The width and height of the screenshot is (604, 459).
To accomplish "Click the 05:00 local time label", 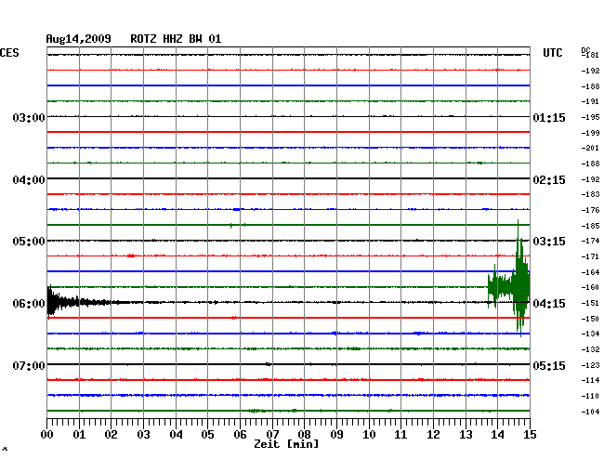I will (x=29, y=242).
